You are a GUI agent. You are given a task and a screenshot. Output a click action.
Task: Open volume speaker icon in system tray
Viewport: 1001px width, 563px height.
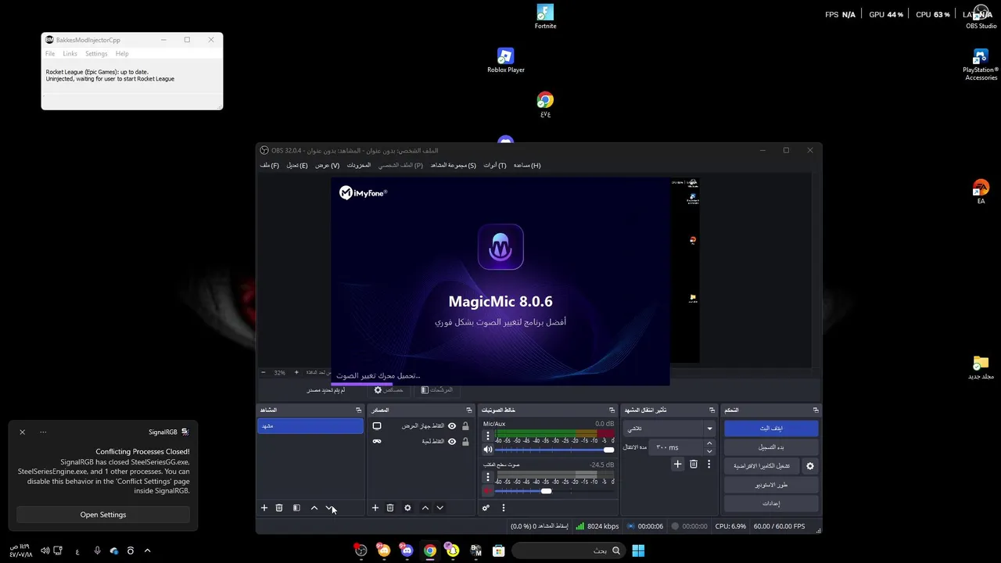coord(45,550)
